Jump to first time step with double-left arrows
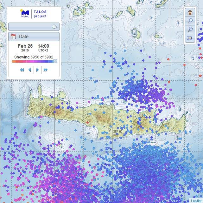 [x=22, y=70]
